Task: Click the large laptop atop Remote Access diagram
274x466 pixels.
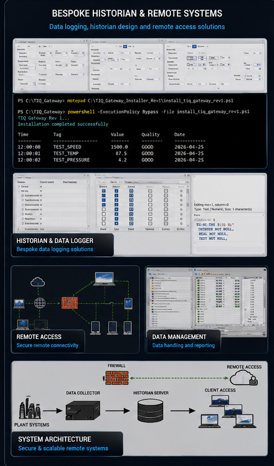Action: tap(104, 279)
